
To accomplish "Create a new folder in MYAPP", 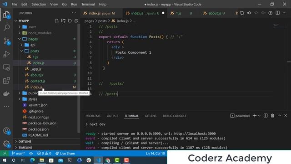I will 63,21.
